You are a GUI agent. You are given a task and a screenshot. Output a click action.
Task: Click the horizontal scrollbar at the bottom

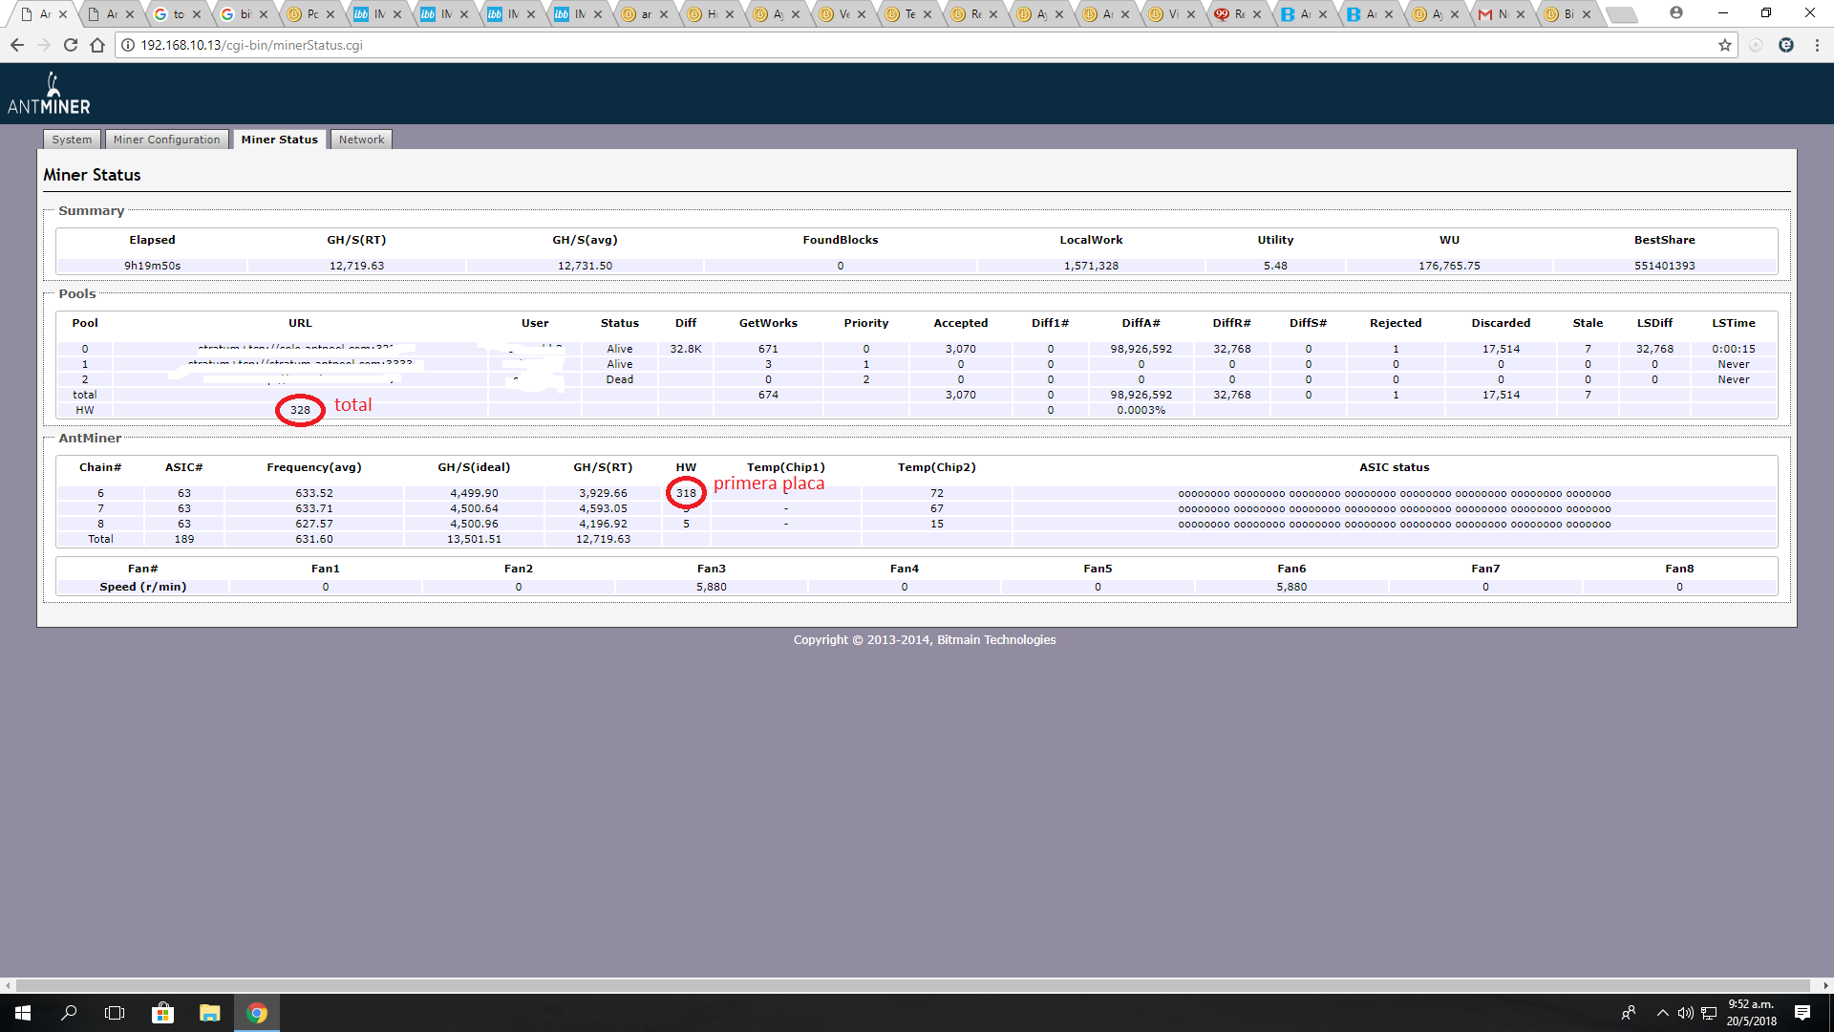click(912, 985)
